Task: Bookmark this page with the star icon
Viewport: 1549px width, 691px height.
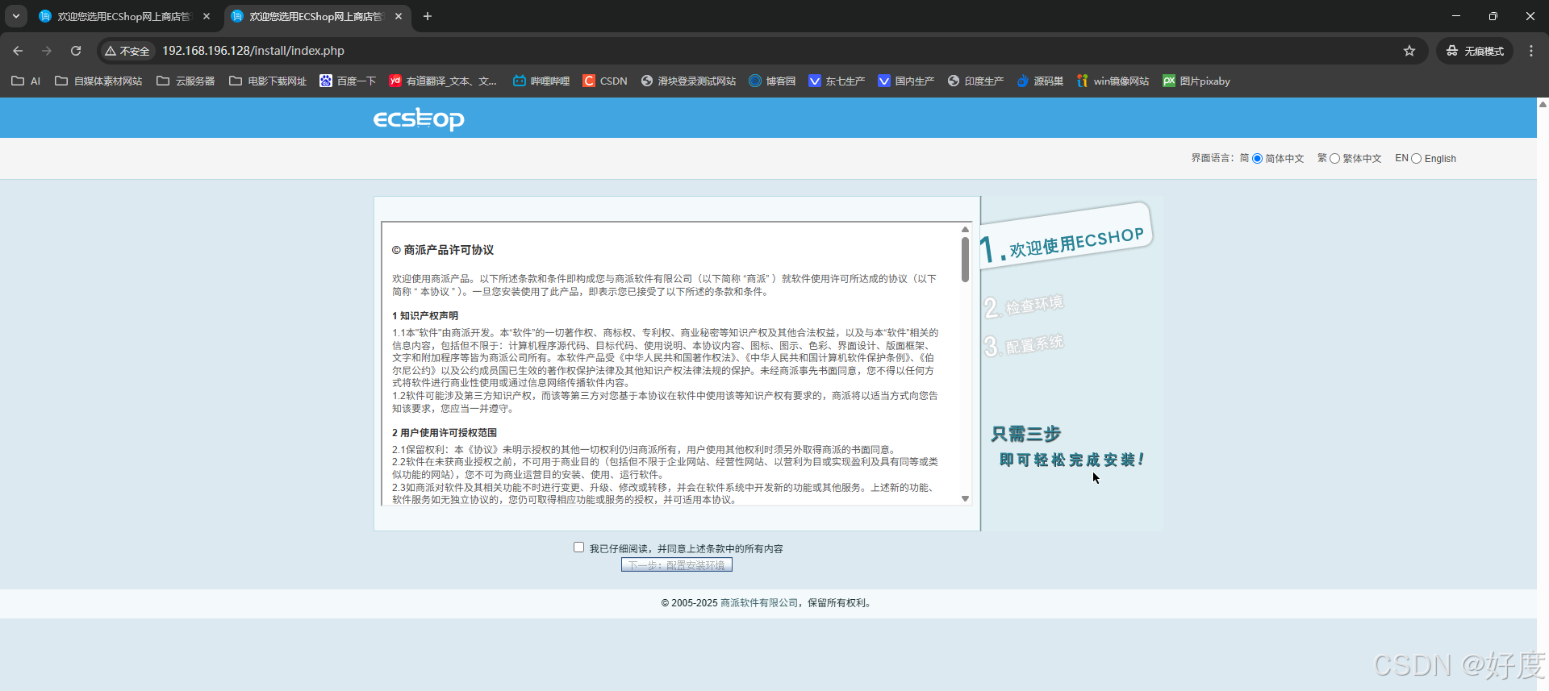Action: pyautogui.click(x=1409, y=51)
